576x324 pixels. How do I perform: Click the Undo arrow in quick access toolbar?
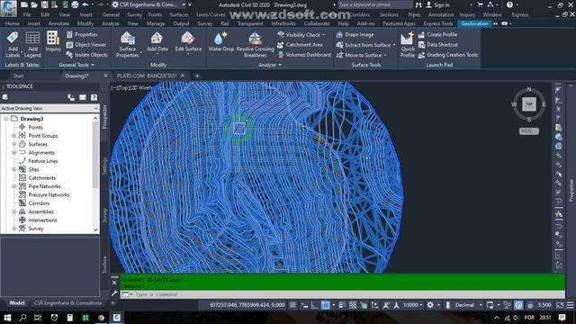coord(85,4)
